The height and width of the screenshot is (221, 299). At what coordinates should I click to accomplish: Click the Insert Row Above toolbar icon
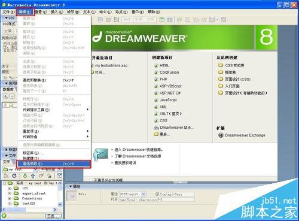179,20
